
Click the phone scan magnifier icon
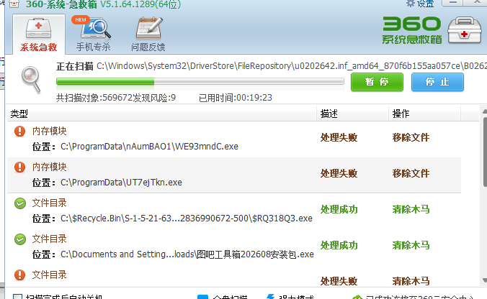coord(95,29)
